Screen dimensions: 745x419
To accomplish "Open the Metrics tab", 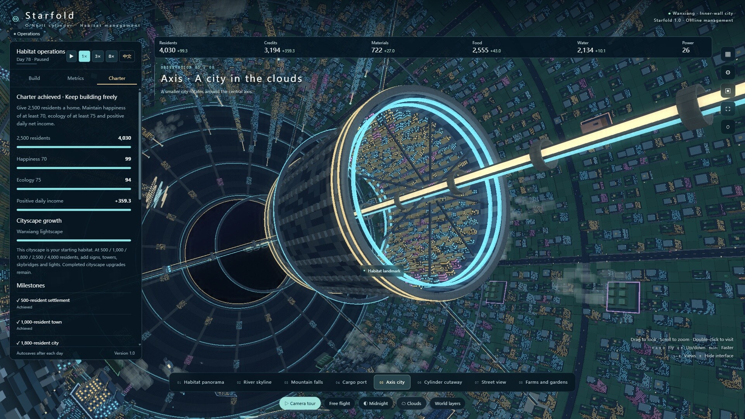I will tap(76, 78).
